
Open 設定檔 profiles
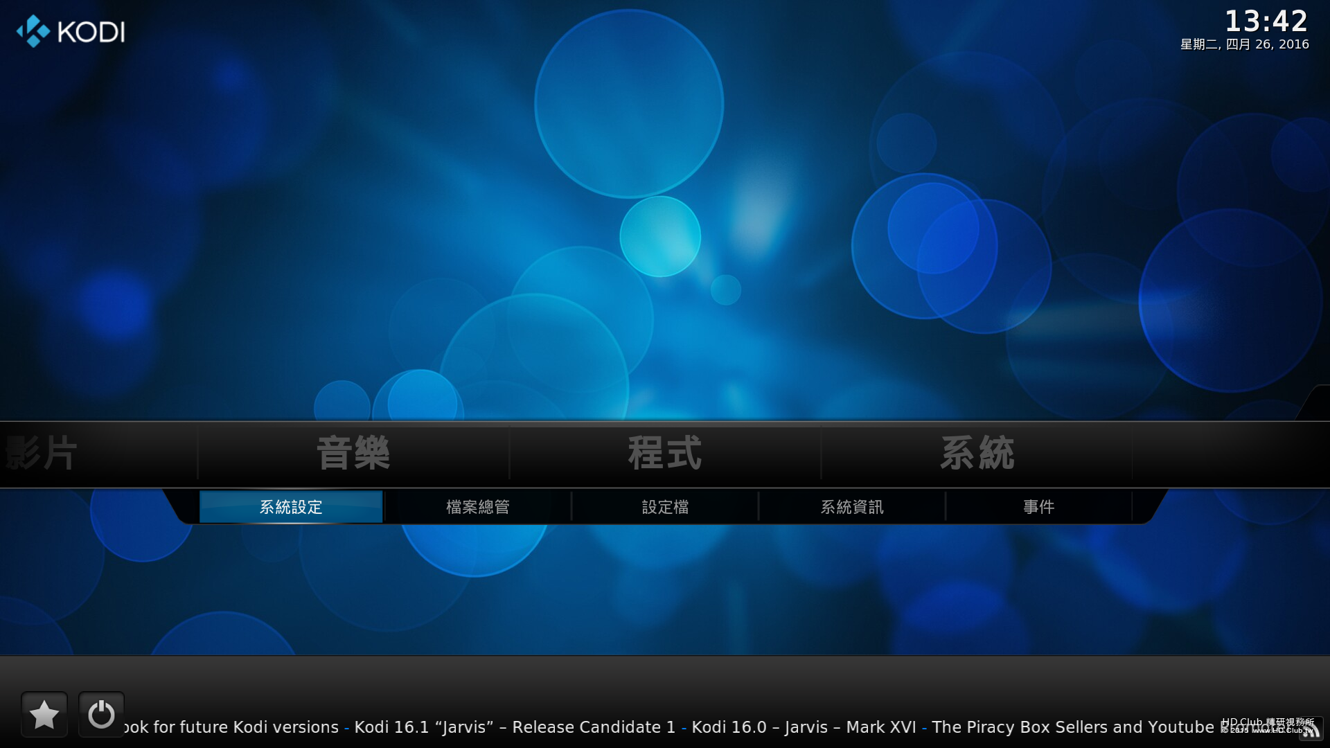[665, 507]
